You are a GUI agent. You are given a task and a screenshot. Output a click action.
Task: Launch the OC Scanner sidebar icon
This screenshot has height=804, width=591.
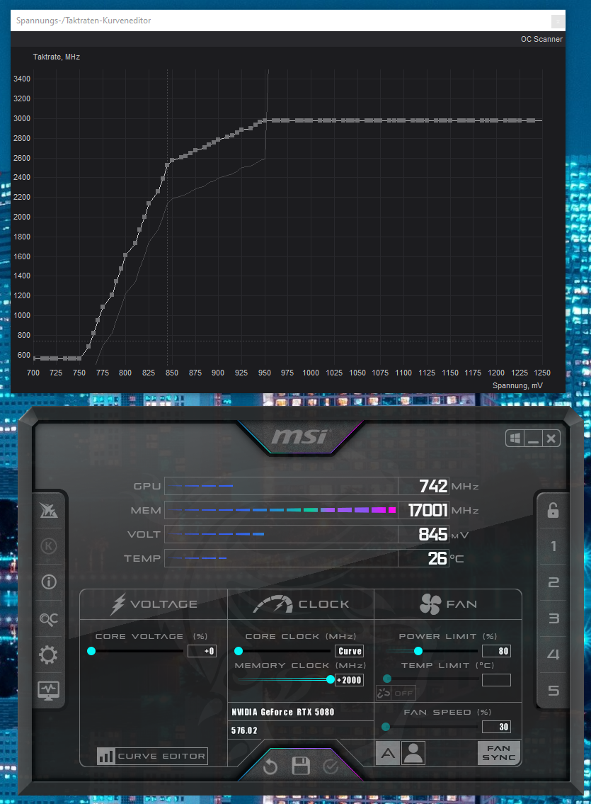(x=49, y=619)
